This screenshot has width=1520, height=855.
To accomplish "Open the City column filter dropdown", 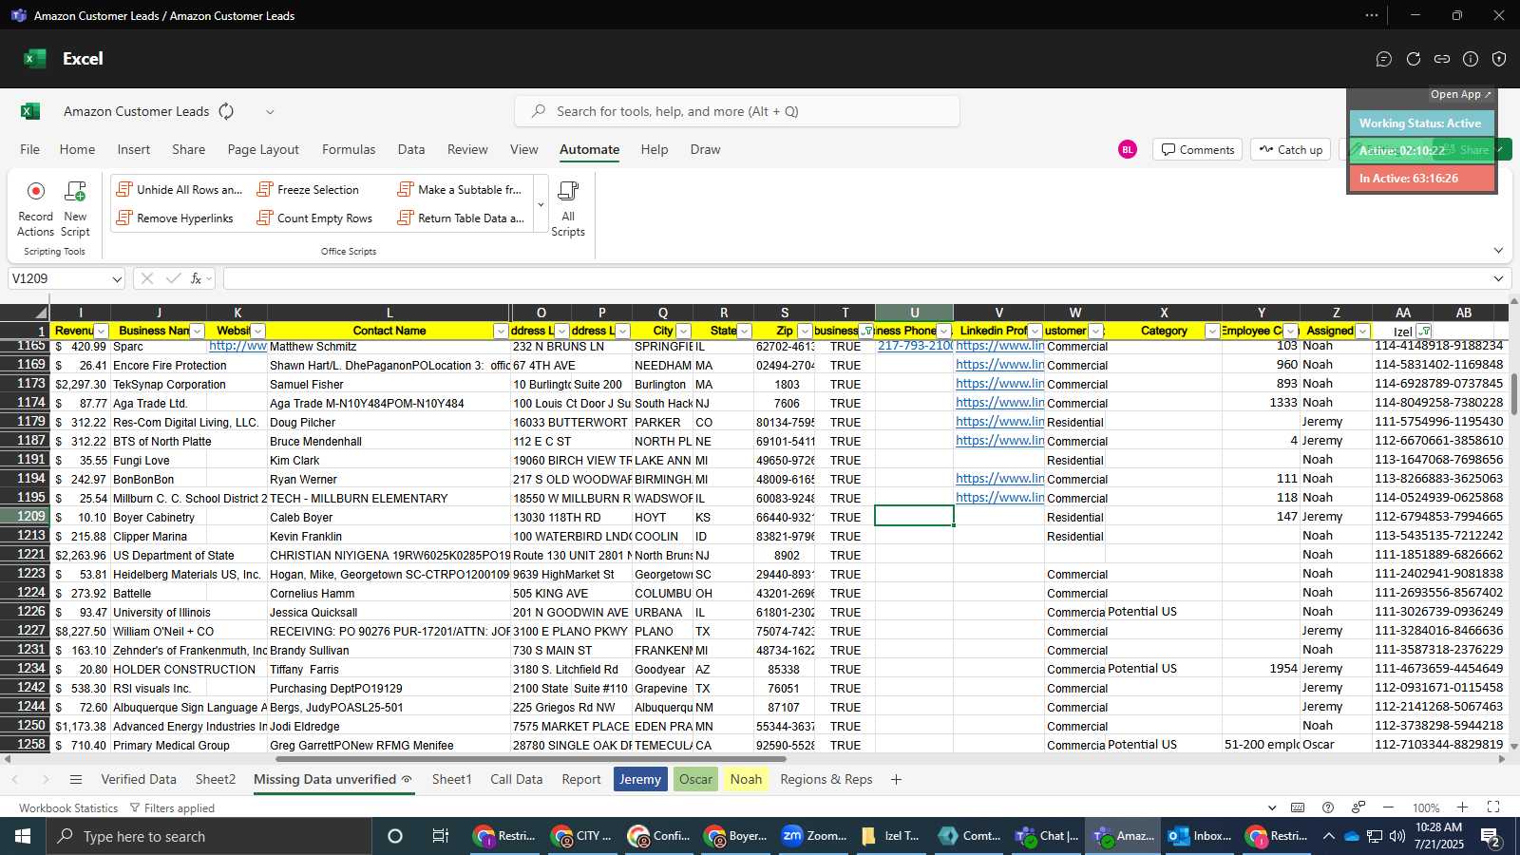I will [683, 331].
